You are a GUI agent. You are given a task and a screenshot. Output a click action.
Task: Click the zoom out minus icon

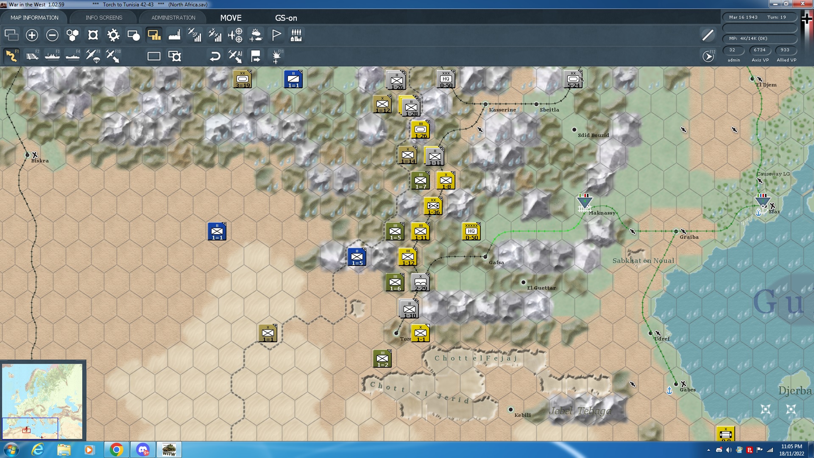tap(52, 35)
